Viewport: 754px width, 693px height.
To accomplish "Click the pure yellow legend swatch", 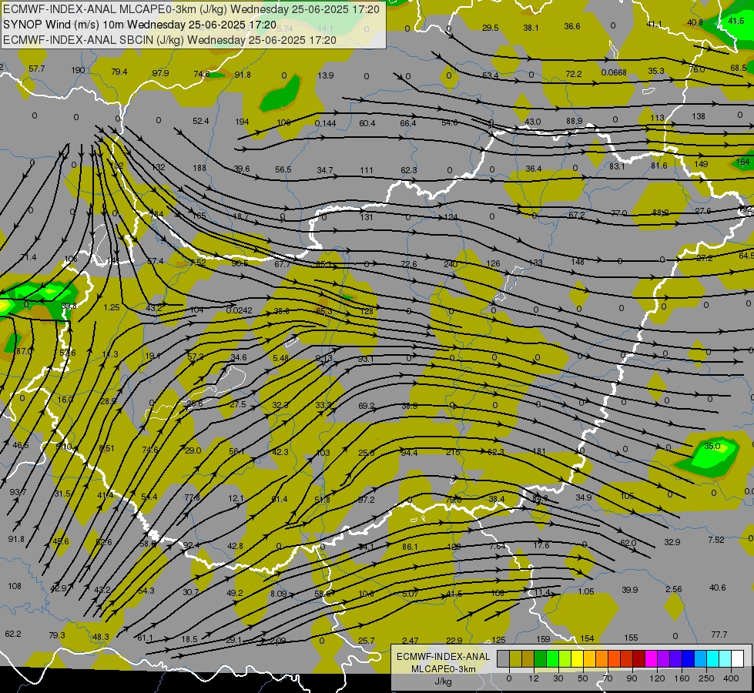I will point(577,659).
